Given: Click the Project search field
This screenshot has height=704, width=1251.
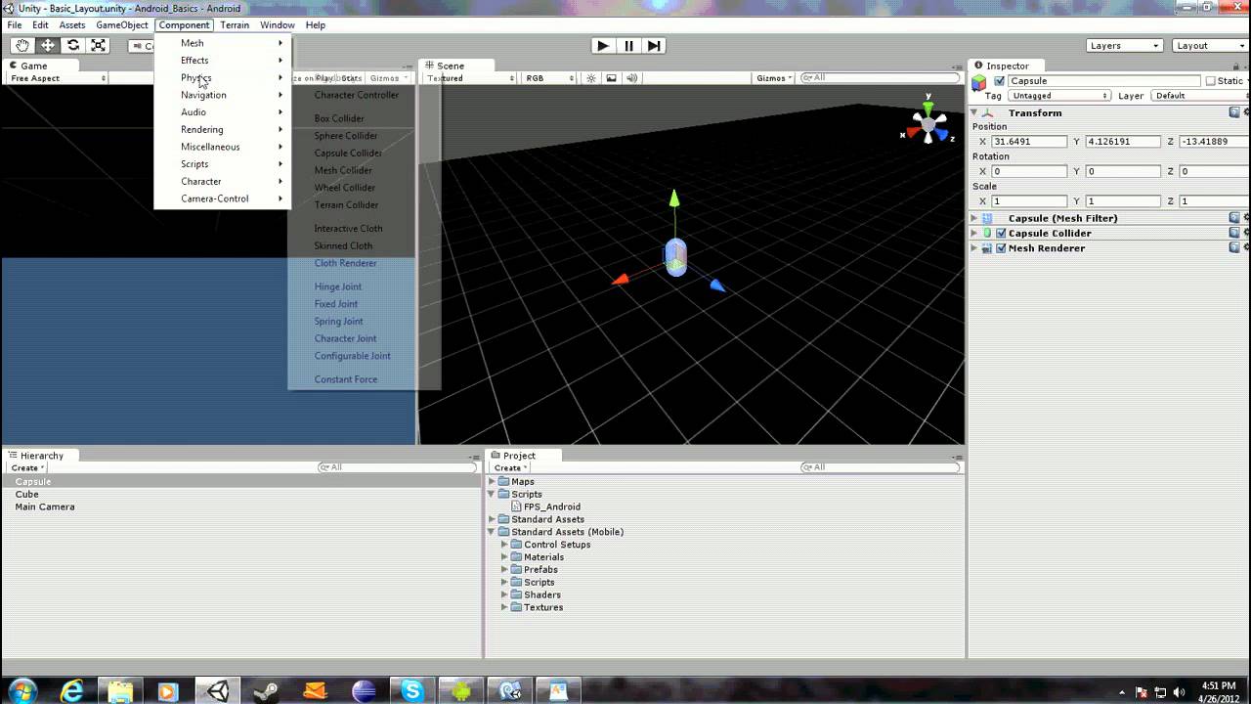Looking at the screenshot, I should [880, 467].
